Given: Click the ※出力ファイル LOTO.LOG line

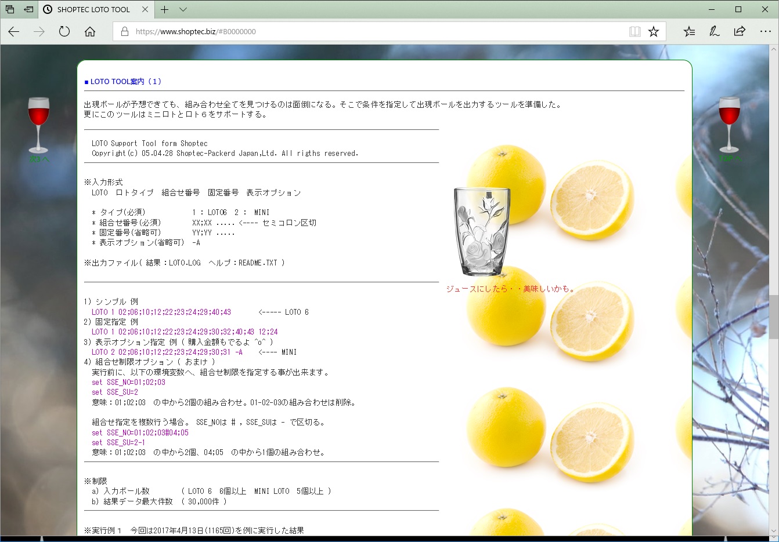Looking at the screenshot, I should pyautogui.click(x=185, y=263).
